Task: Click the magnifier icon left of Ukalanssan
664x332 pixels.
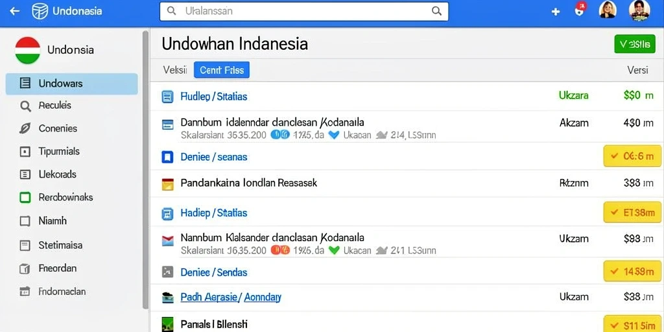Action: click(x=171, y=12)
